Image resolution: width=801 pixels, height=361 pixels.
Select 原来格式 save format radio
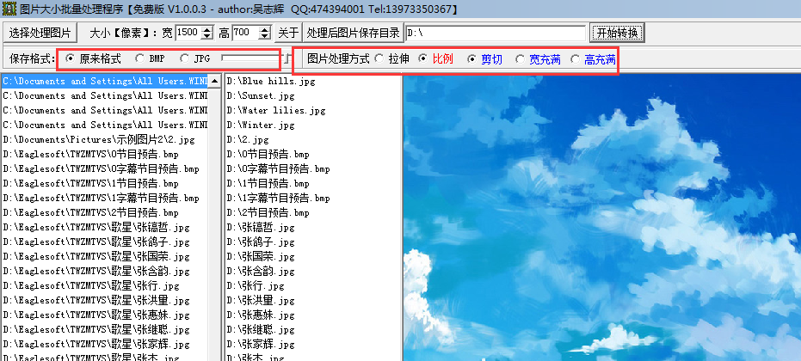(94, 59)
